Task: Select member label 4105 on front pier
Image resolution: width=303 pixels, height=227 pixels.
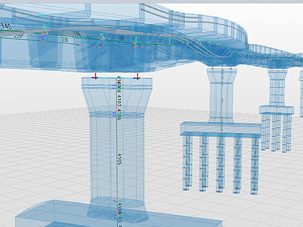Action: 119,156
